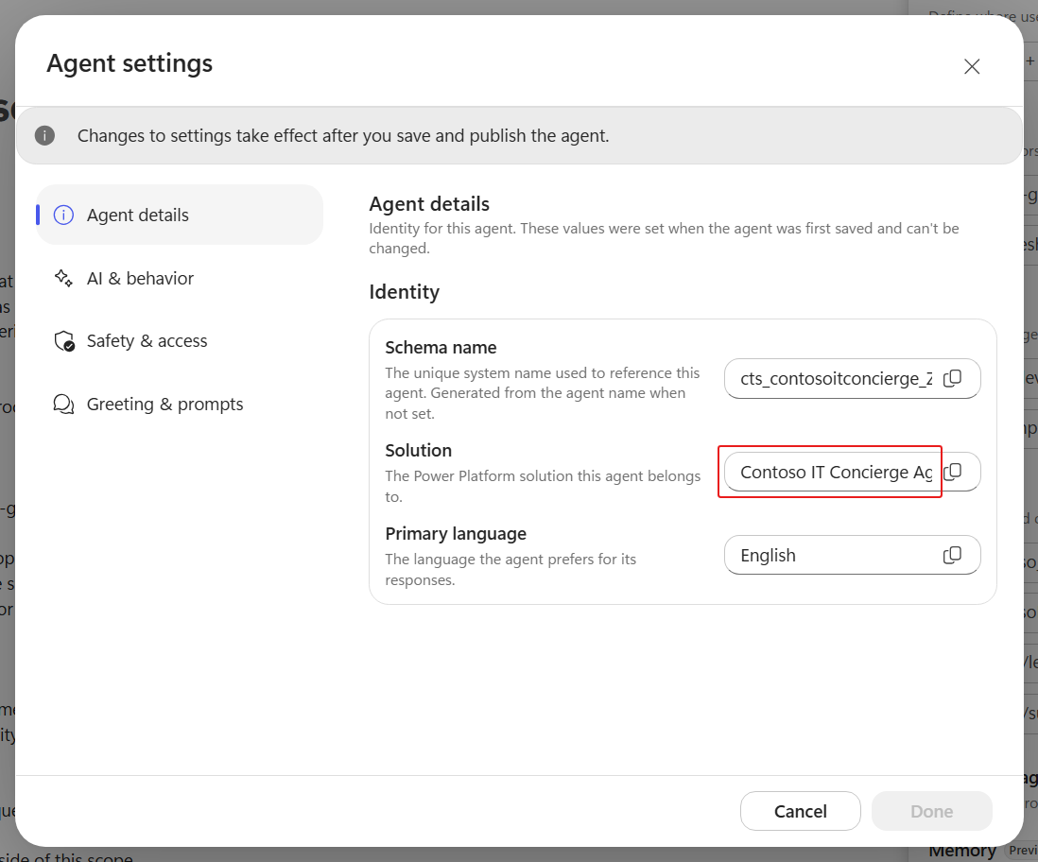Image resolution: width=1038 pixels, height=862 pixels.
Task: Open the AI & behavior section
Action: tap(180, 278)
